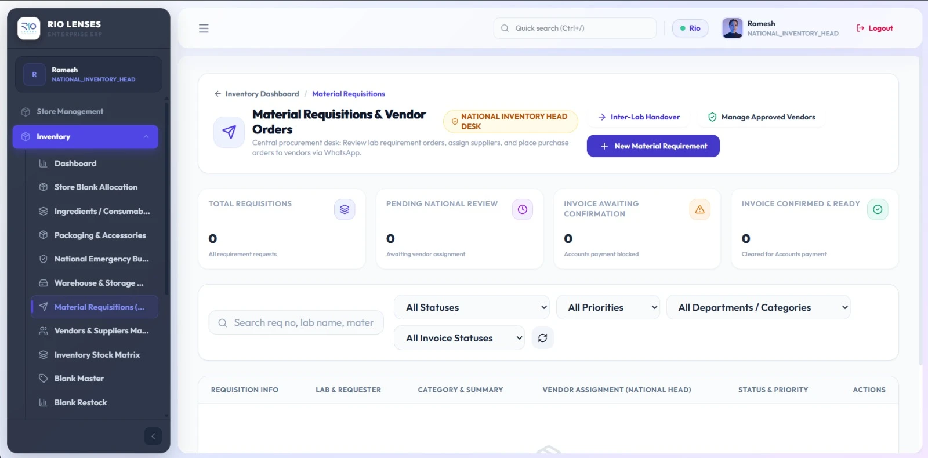Open Inventory Stock Matrix menu item
Viewport: 928px width, 458px height.
click(95, 355)
